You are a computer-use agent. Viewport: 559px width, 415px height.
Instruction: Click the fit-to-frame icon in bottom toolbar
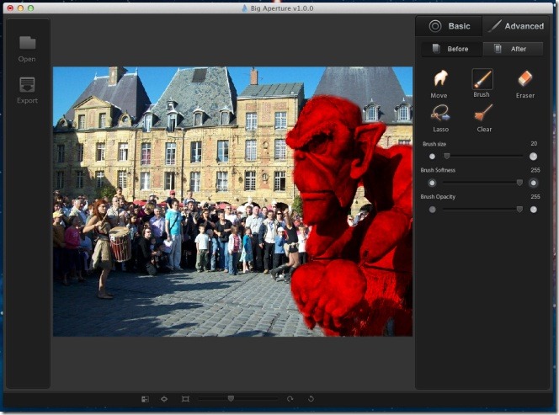185,399
